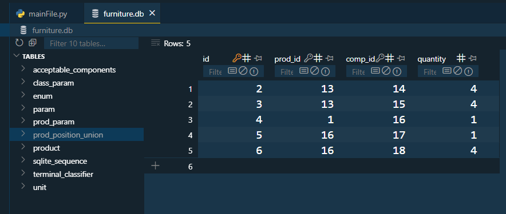Viewport: 506px width, 214px height.
Task: Pin the id column
Action: coord(258,58)
